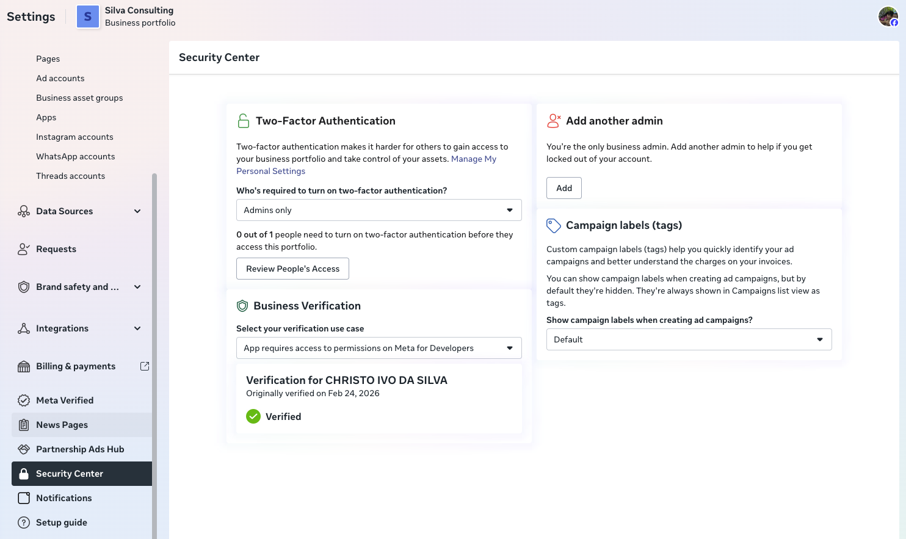Go to News Pages in sidebar
This screenshot has width=906, height=539.
[62, 425]
